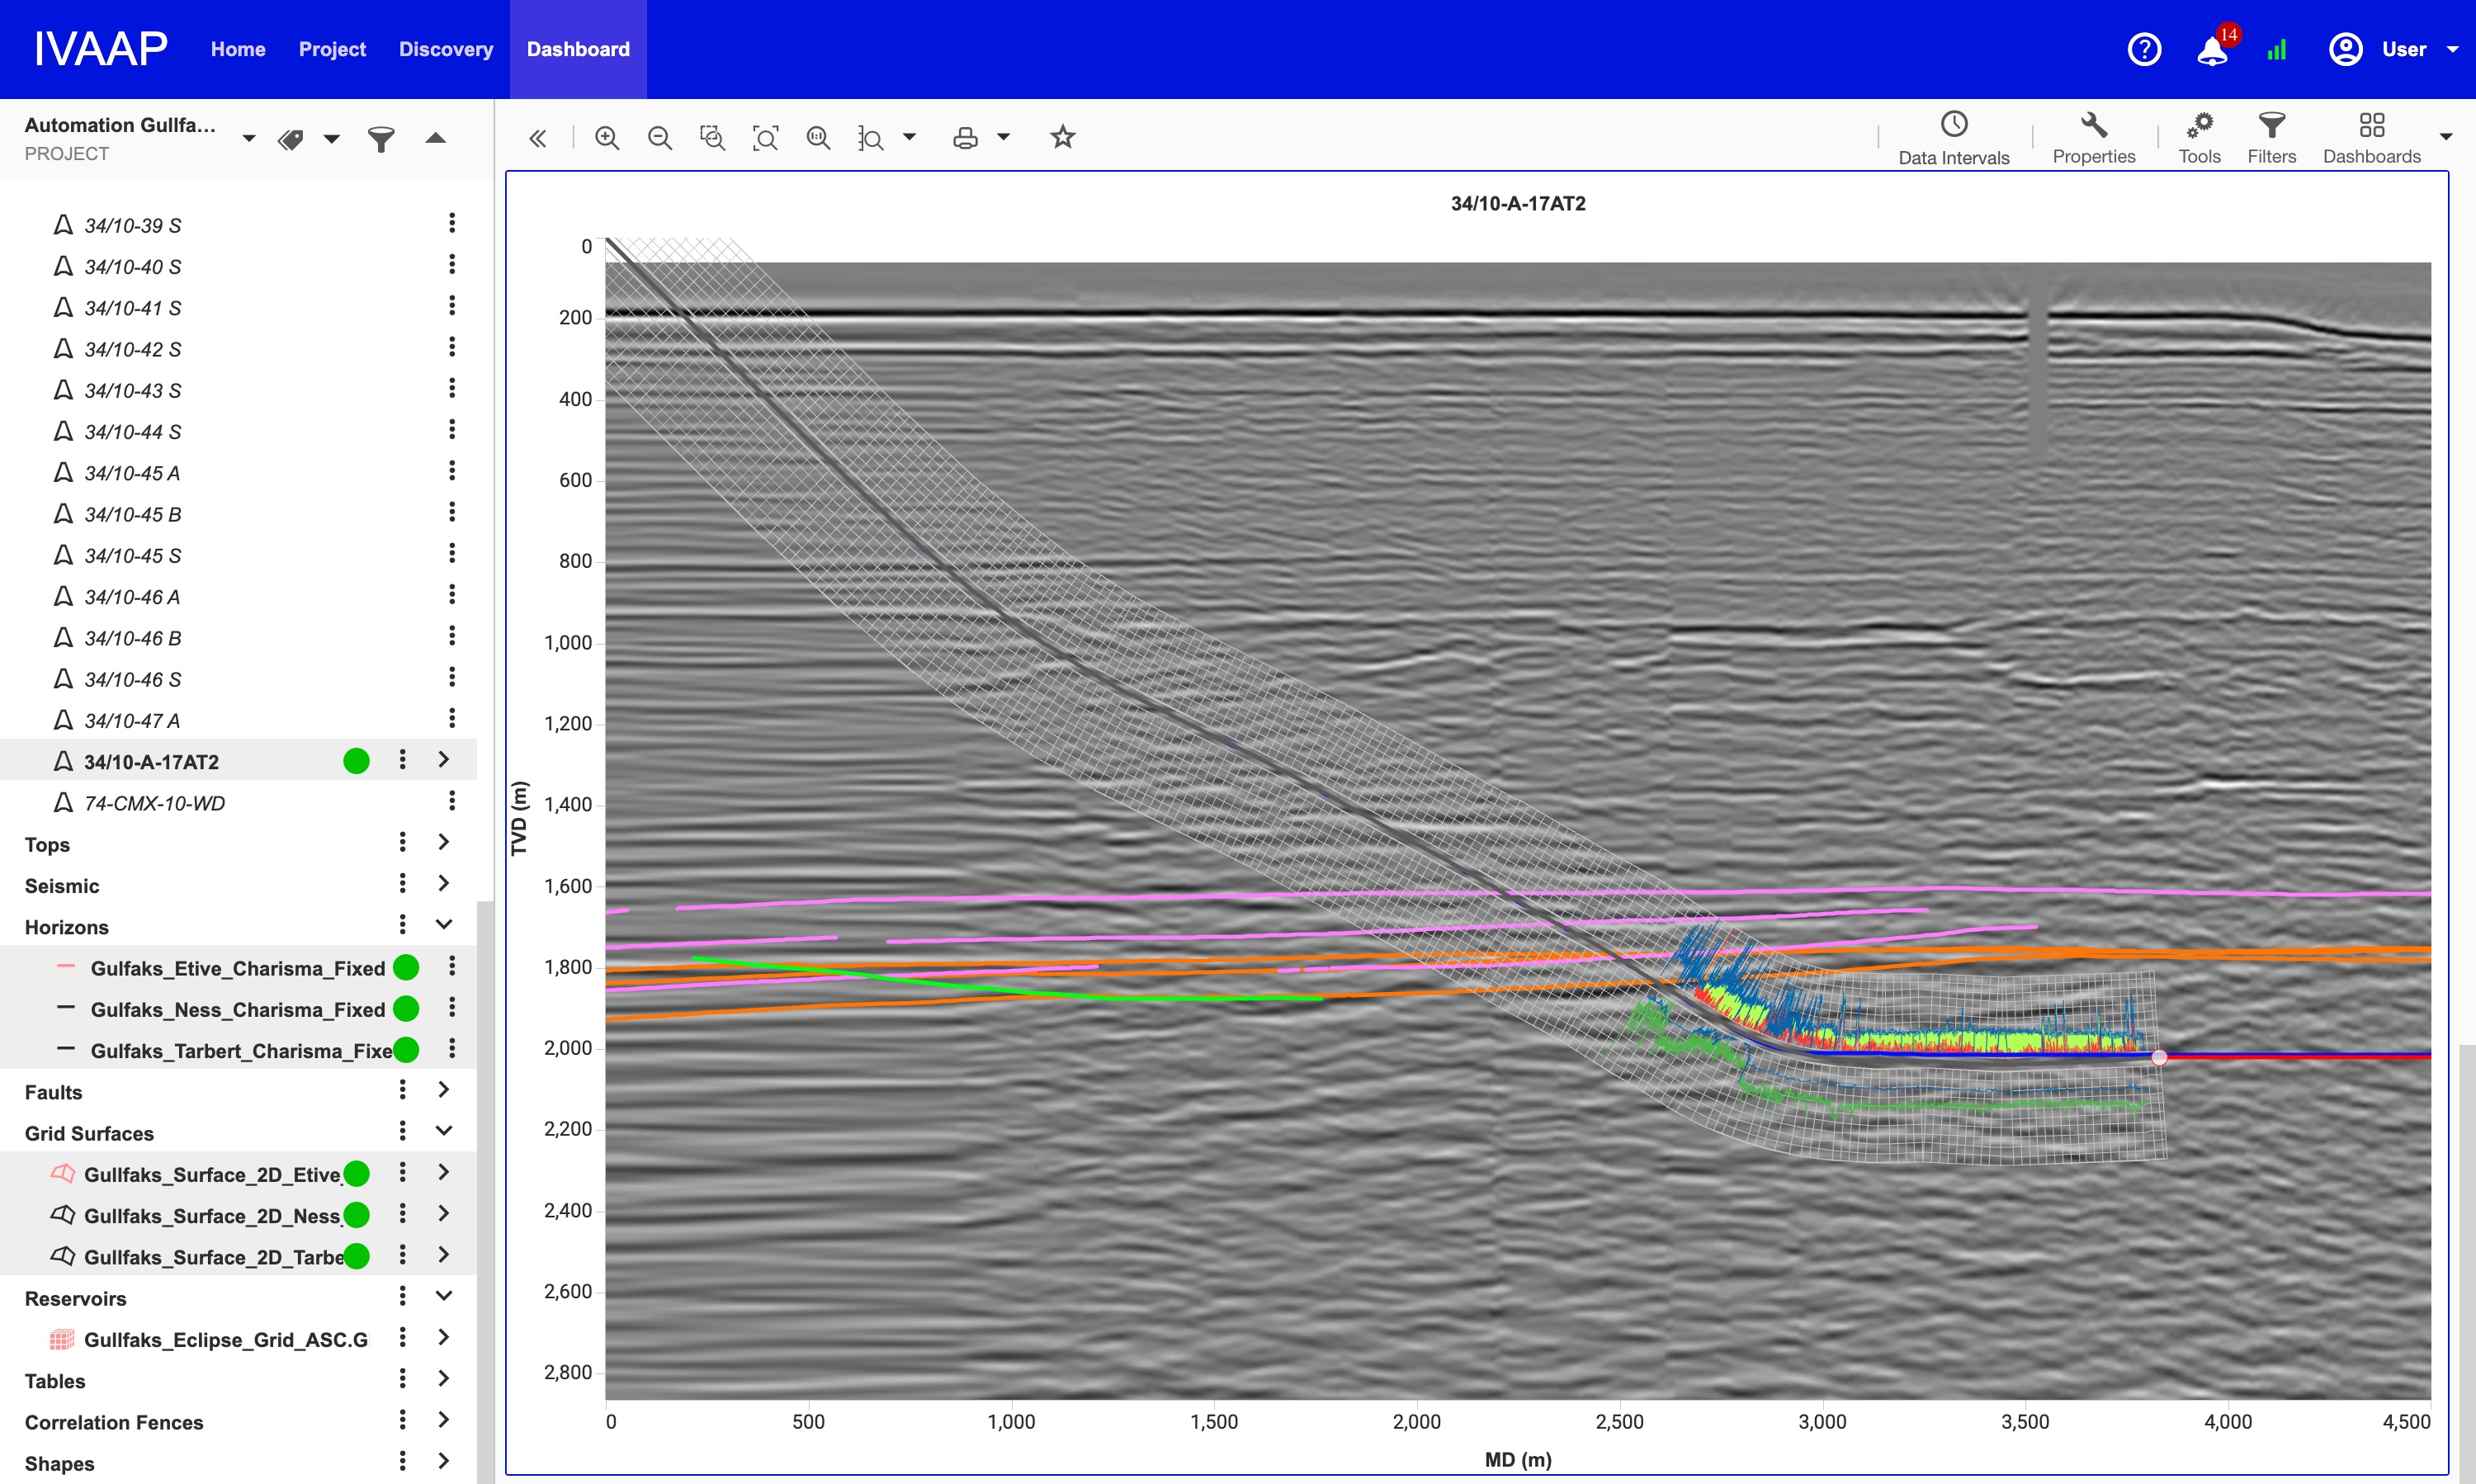The image size is (2476, 1484).
Task: Open the vertical zoom mode dropdown arrow
Action: click(910, 137)
